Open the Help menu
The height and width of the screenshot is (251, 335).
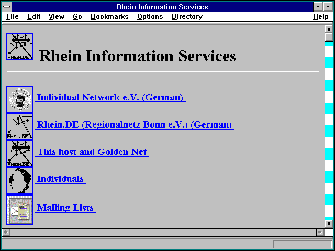320,16
